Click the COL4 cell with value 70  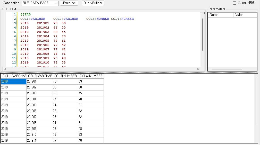[91, 99]
